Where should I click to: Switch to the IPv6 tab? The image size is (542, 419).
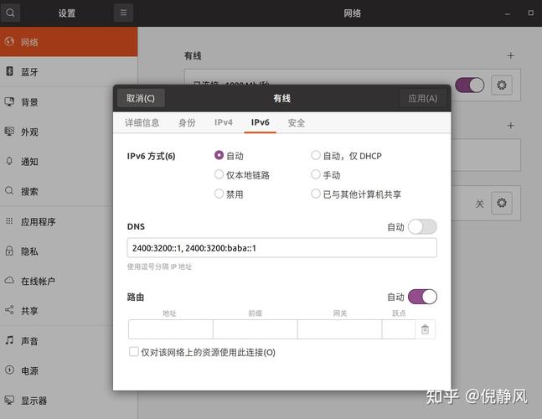260,122
